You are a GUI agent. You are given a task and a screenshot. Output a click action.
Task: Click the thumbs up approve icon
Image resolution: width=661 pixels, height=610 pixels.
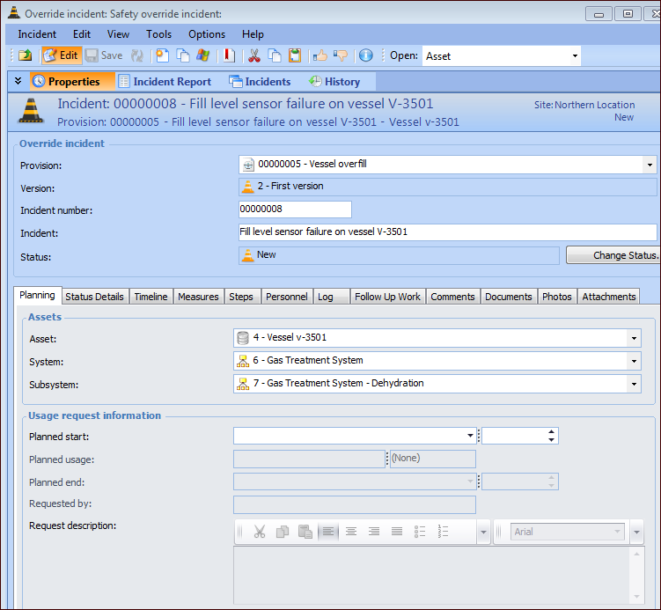coord(319,55)
